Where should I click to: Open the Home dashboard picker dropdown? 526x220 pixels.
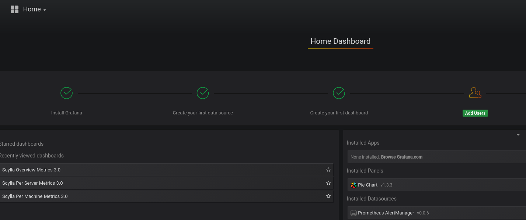pyautogui.click(x=44, y=10)
